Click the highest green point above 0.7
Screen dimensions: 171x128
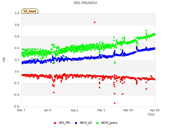click(146, 31)
